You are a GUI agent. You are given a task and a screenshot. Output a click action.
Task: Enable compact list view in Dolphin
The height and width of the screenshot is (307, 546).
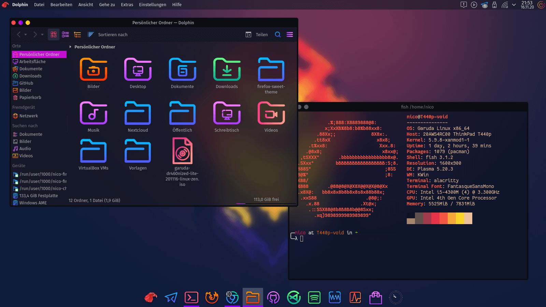66,34
